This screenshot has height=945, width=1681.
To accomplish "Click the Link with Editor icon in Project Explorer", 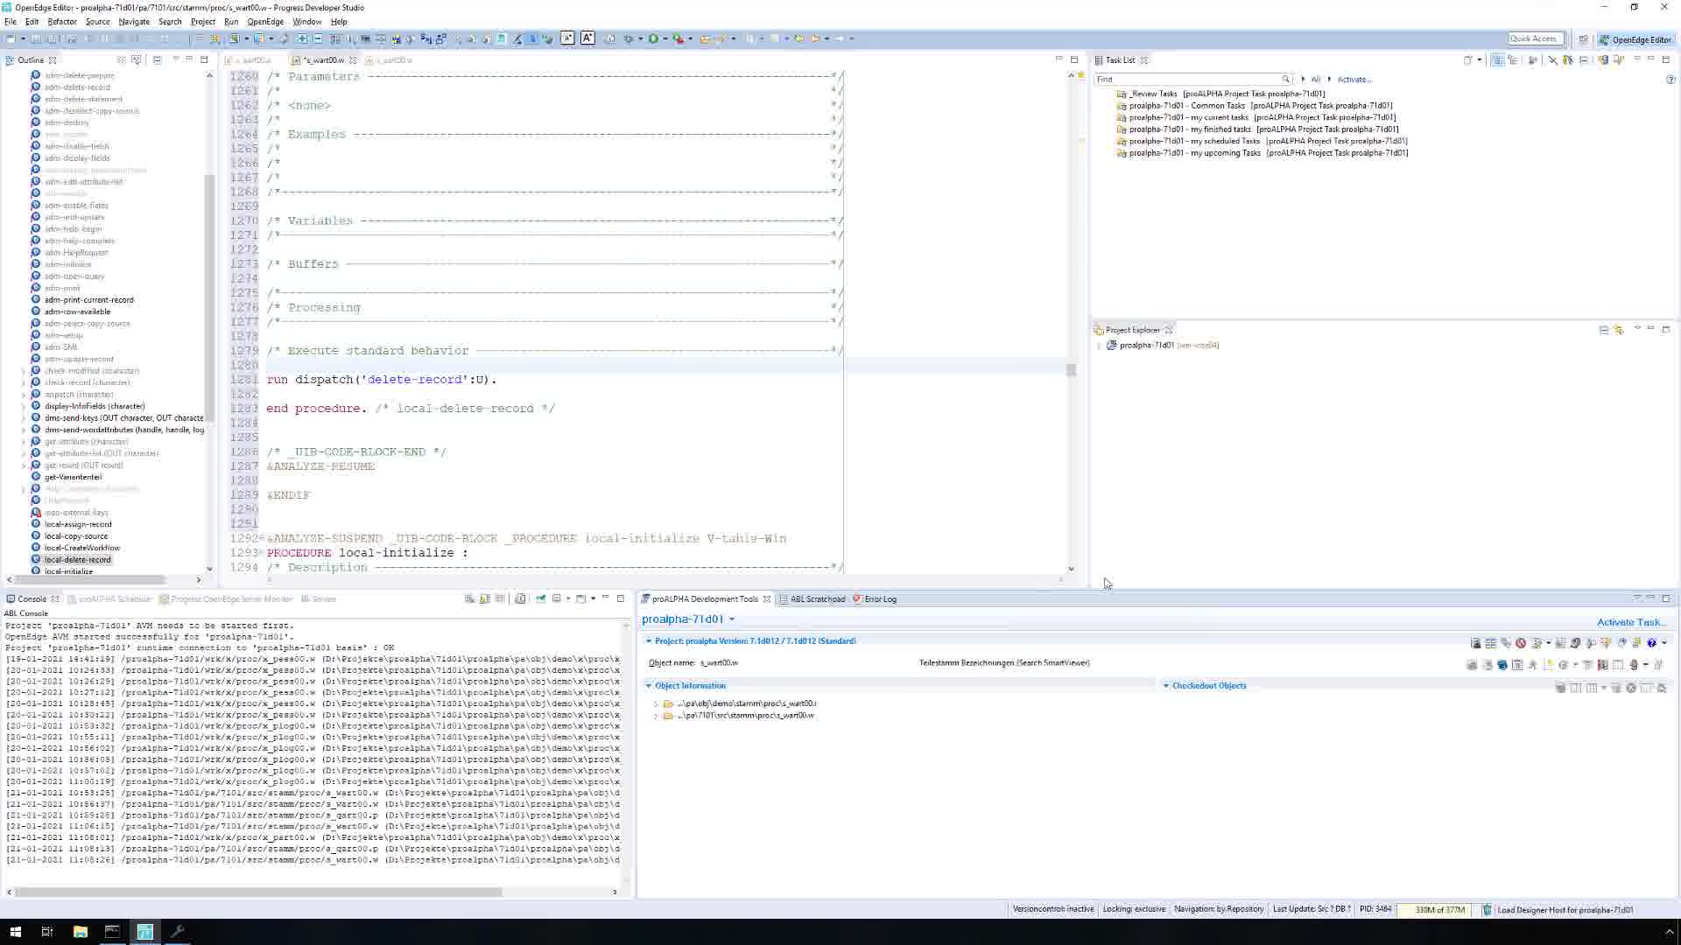I will pyautogui.click(x=1618, y=330).
